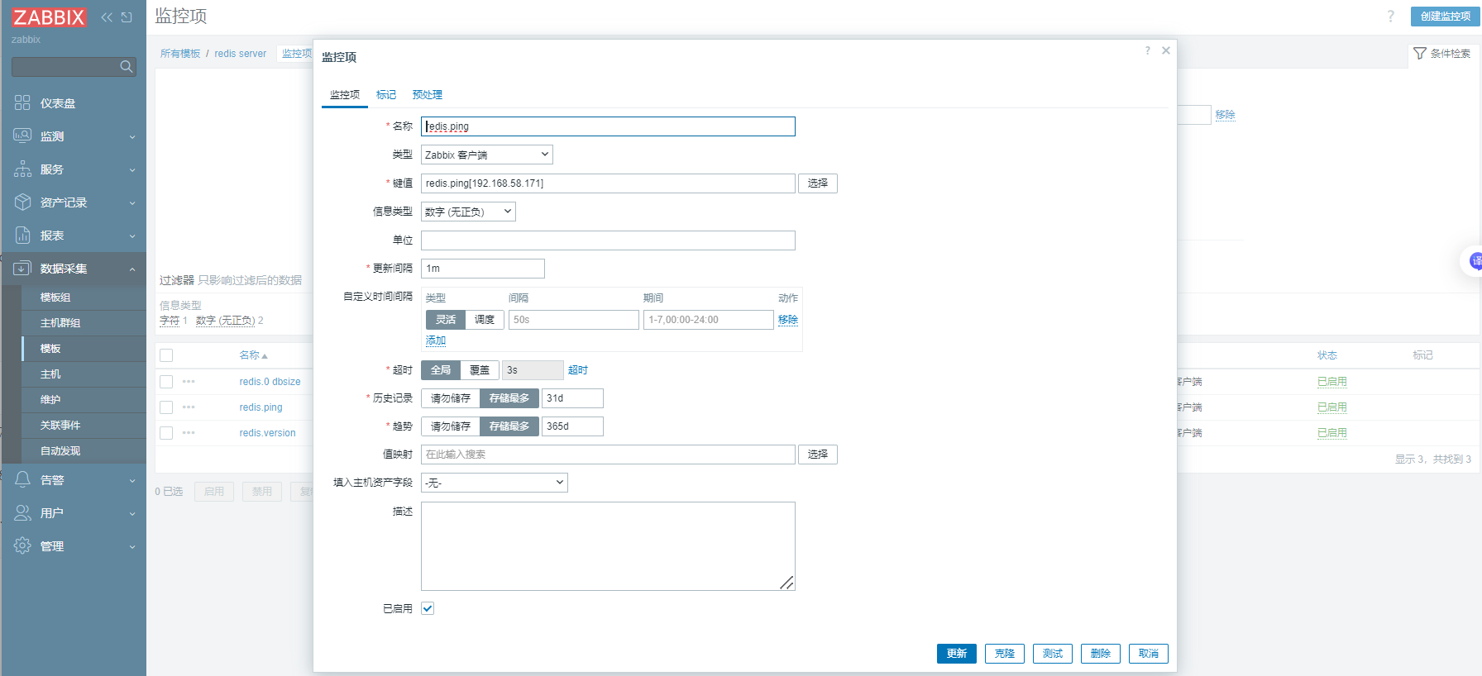This screenshot has height=676, width=1482.
Task: Click the 管理 gear icon
Action: (22, 545)
